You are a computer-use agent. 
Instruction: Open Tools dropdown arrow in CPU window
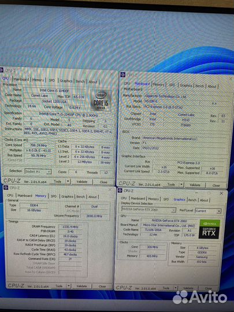pos(68,181)
